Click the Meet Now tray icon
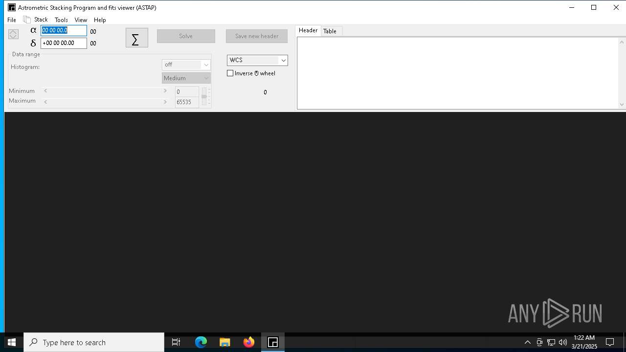 (539, 342)
